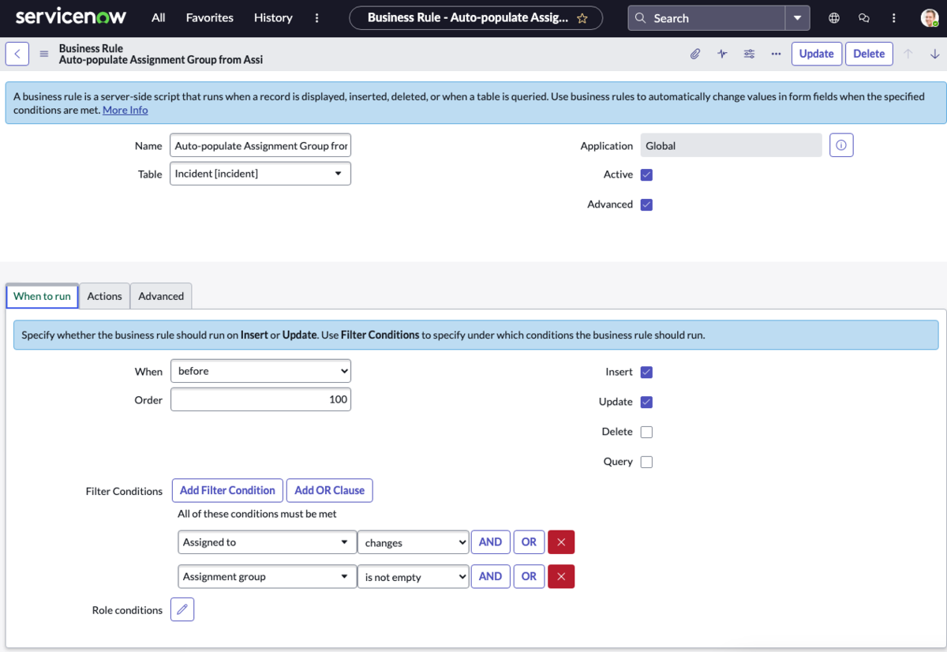947x652 pixels.
Task: Open the More Info link
Action: coord(125,110)
